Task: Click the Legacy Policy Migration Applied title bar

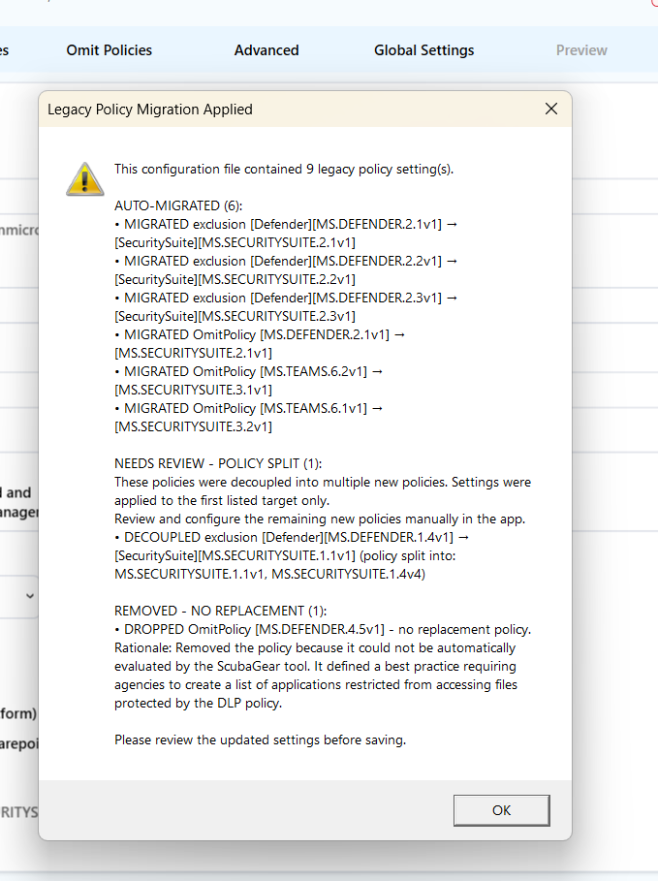Action: 305,109
